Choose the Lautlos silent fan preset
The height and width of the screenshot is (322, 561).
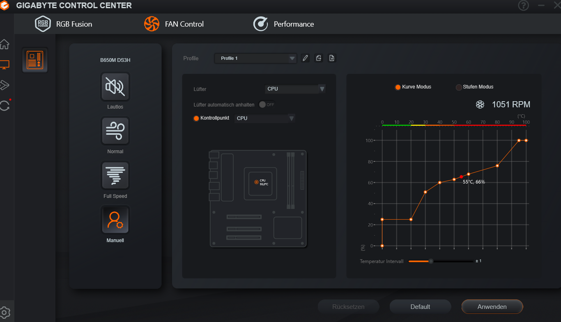[x=115, y=86]
